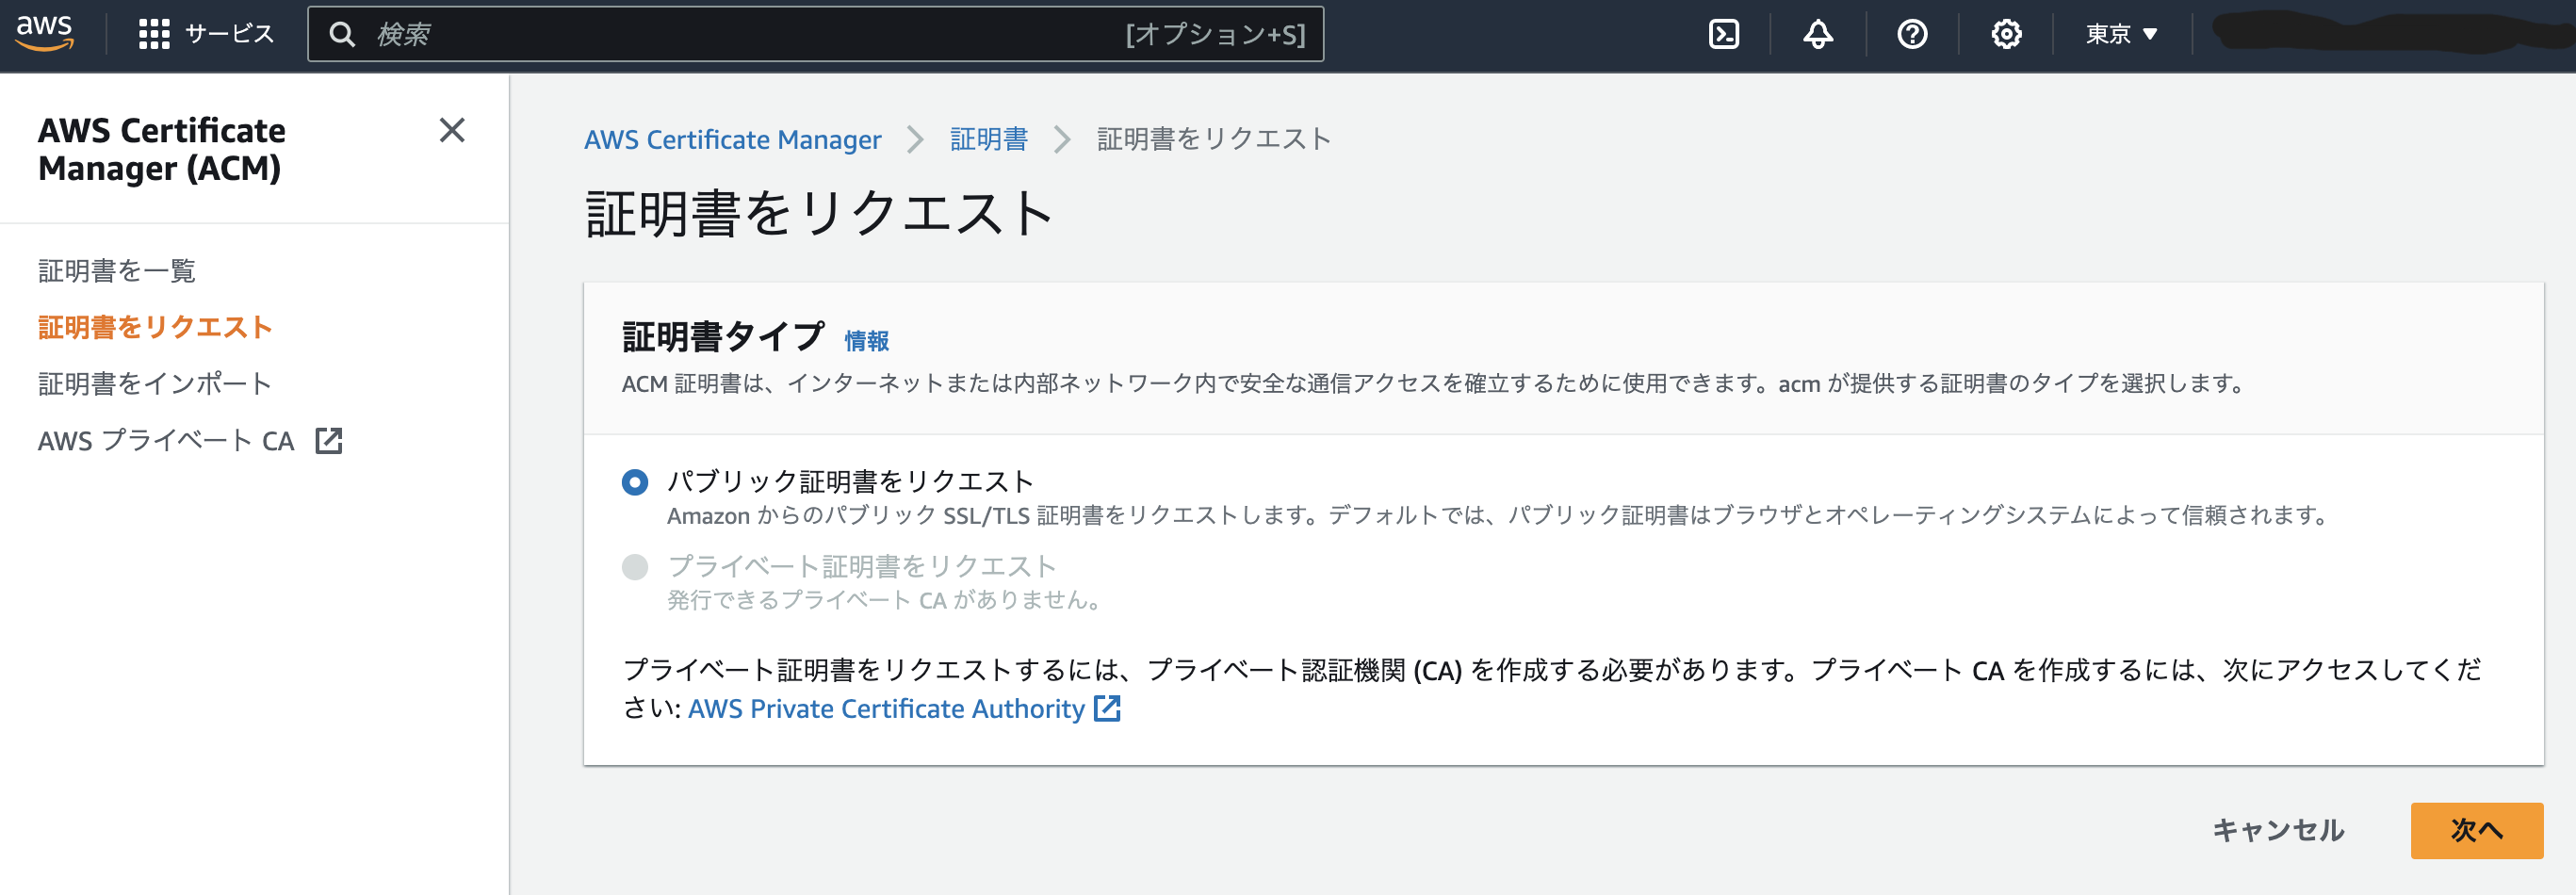Click external link icon beside AWS プライベート CA
This screenshot has width=2576, height=895.
(x=329, y=440)
